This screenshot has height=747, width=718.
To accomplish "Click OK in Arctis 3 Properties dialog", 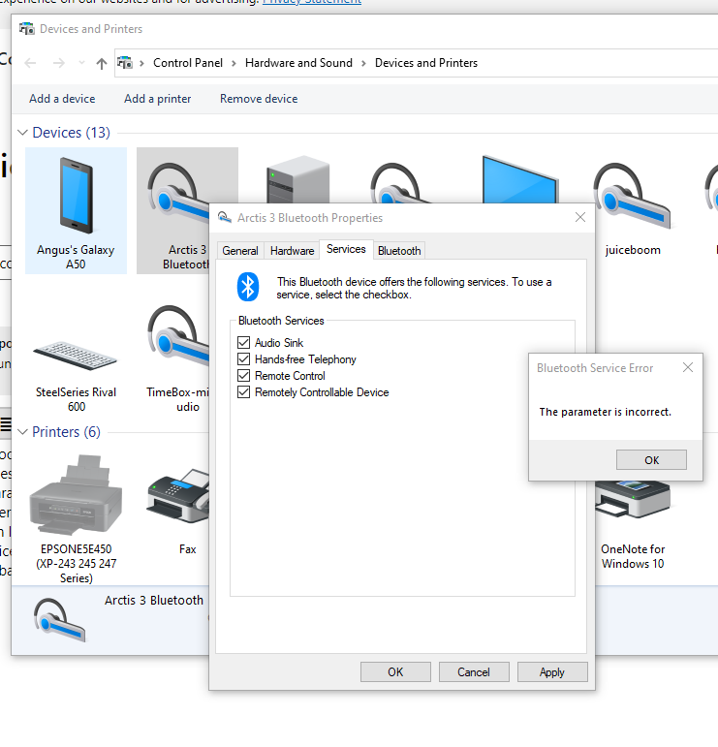I will (x=395, y=672).
